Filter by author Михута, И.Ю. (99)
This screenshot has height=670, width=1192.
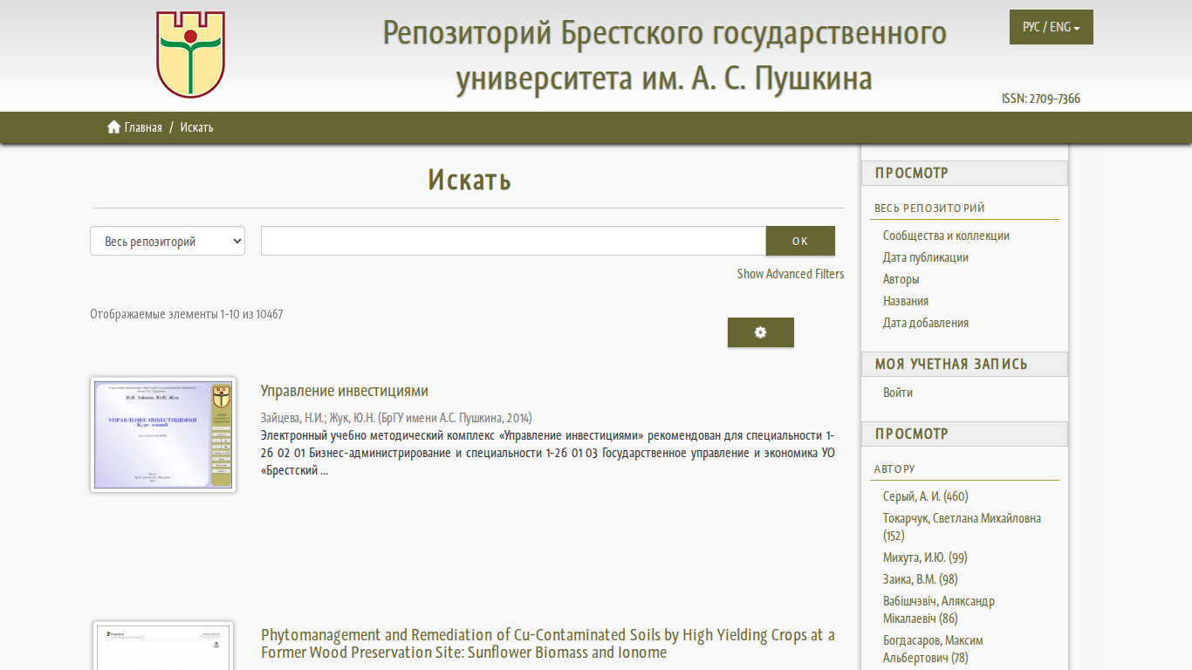pos(925,557)
